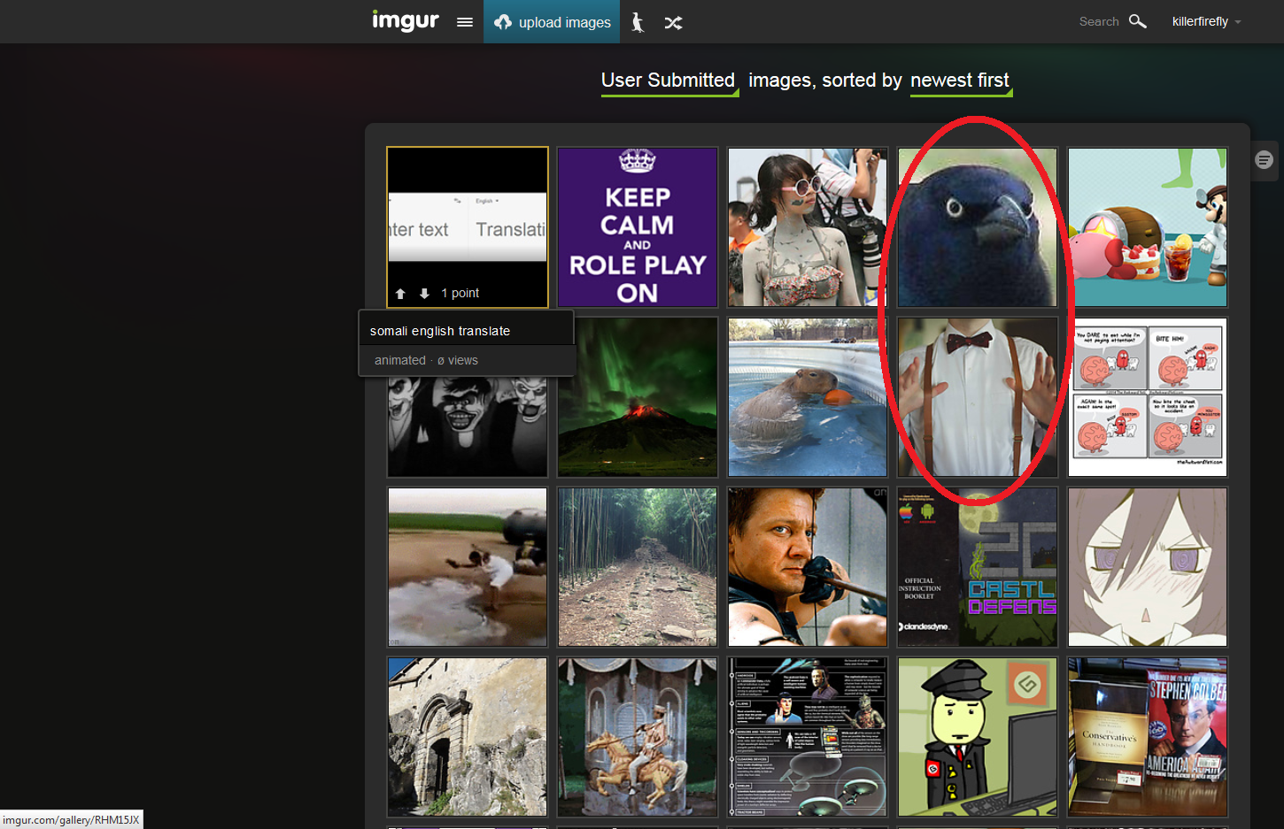Viewport: 1284px width, 829px height.
Task: Click the comment bubble icon at right edge
Action: coord(1264,160)
